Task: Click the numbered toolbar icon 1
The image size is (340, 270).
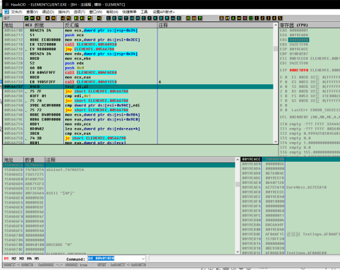Action: coord(256,18)
